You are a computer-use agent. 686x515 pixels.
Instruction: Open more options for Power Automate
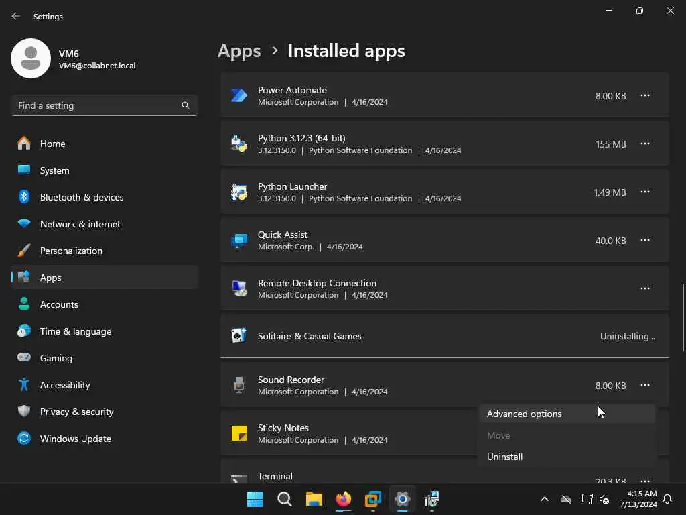pyautogui.click(x=645, y=95)
